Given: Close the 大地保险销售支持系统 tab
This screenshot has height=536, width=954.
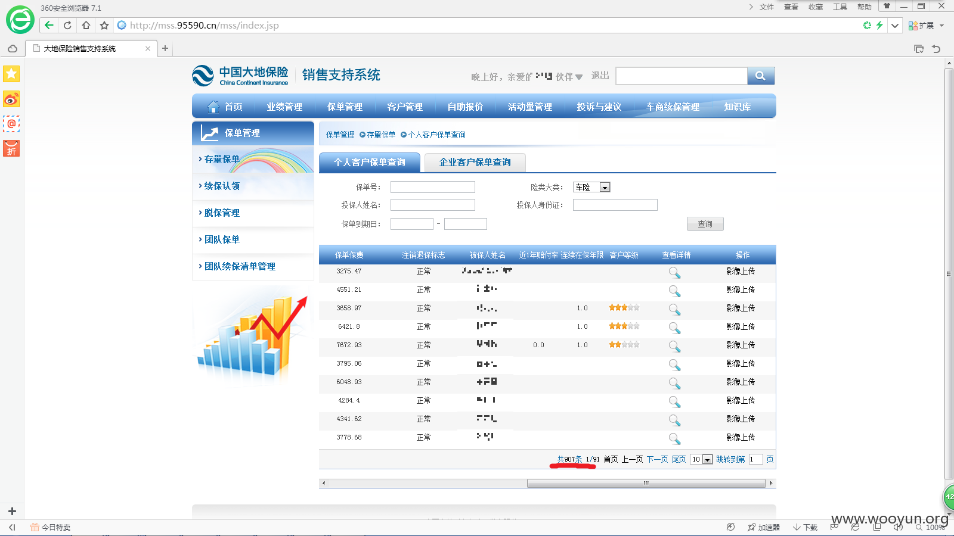Looking at the screenshot, I should [148, 49].
